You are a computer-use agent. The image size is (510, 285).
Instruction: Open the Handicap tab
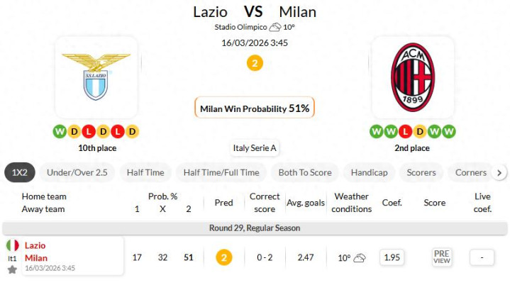pos(370,172)
